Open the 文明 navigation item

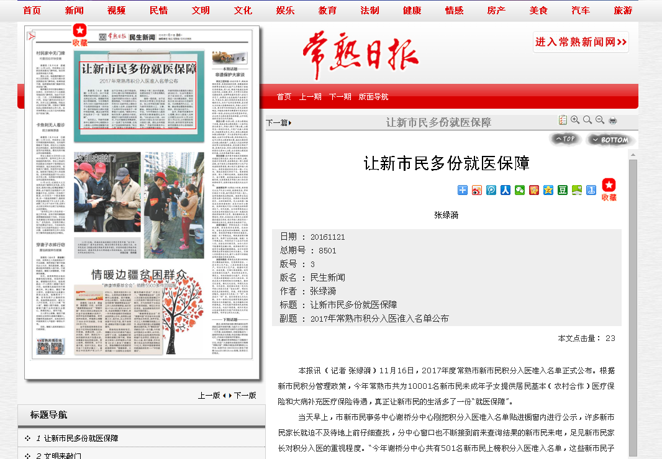point(201,11)
